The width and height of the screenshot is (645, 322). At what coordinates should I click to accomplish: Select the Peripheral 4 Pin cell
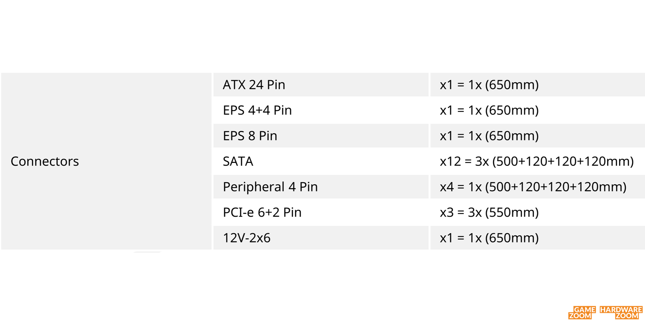tap(321, 187)
